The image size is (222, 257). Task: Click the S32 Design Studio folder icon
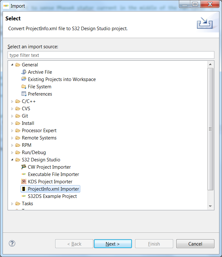coord(18,160)
